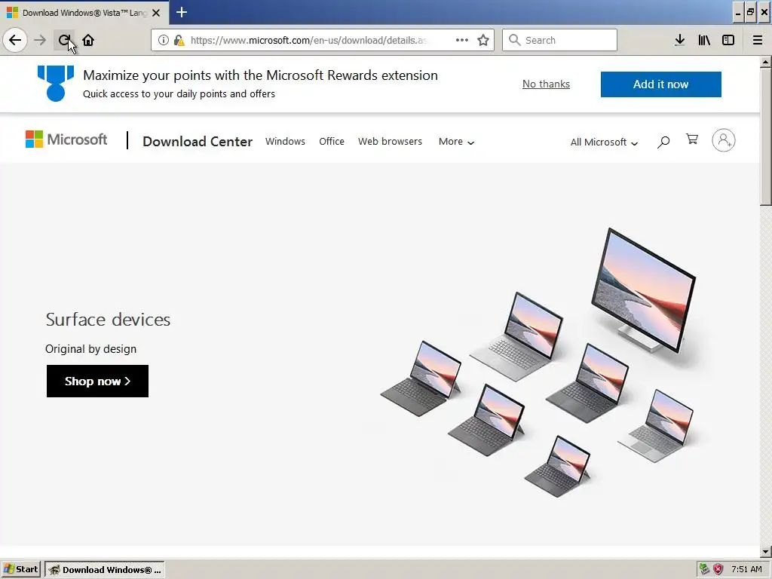Open a new tab with plus icon
The width and height of the screenshot is (772, 579).
pyautogui.click(x=182, y=12)
